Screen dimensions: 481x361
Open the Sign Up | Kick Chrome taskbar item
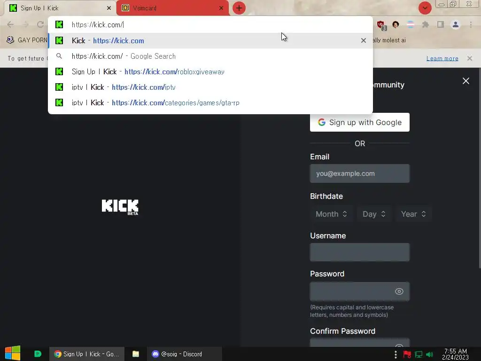[87, 354]
